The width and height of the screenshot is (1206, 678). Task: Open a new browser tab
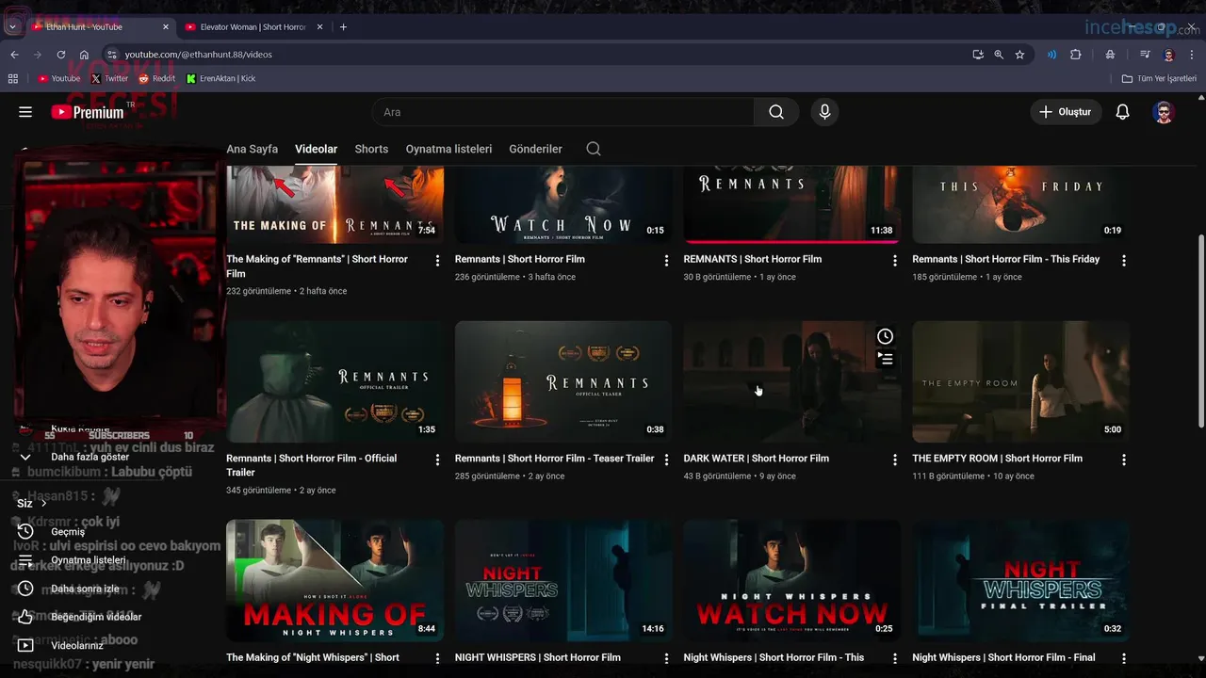pos(343,27)
